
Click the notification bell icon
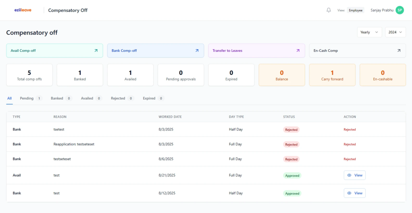pos(329,10)
